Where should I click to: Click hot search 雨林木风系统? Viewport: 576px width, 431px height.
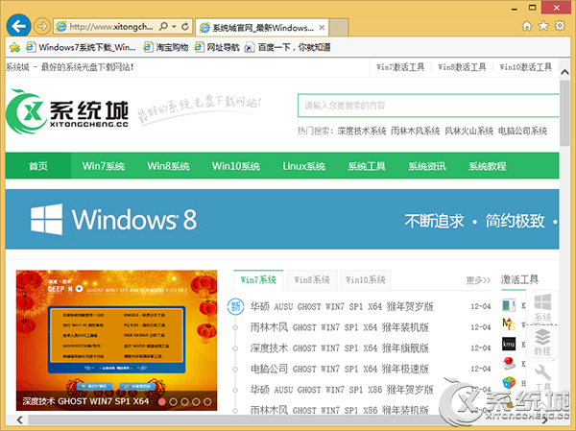point(415,131)
